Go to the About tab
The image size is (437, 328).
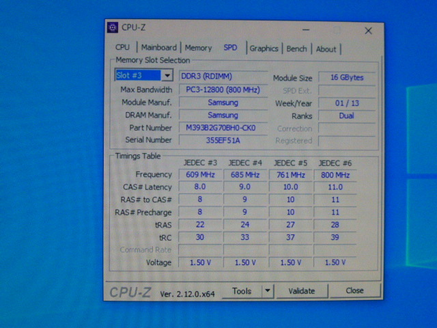[x=326, y=49]
